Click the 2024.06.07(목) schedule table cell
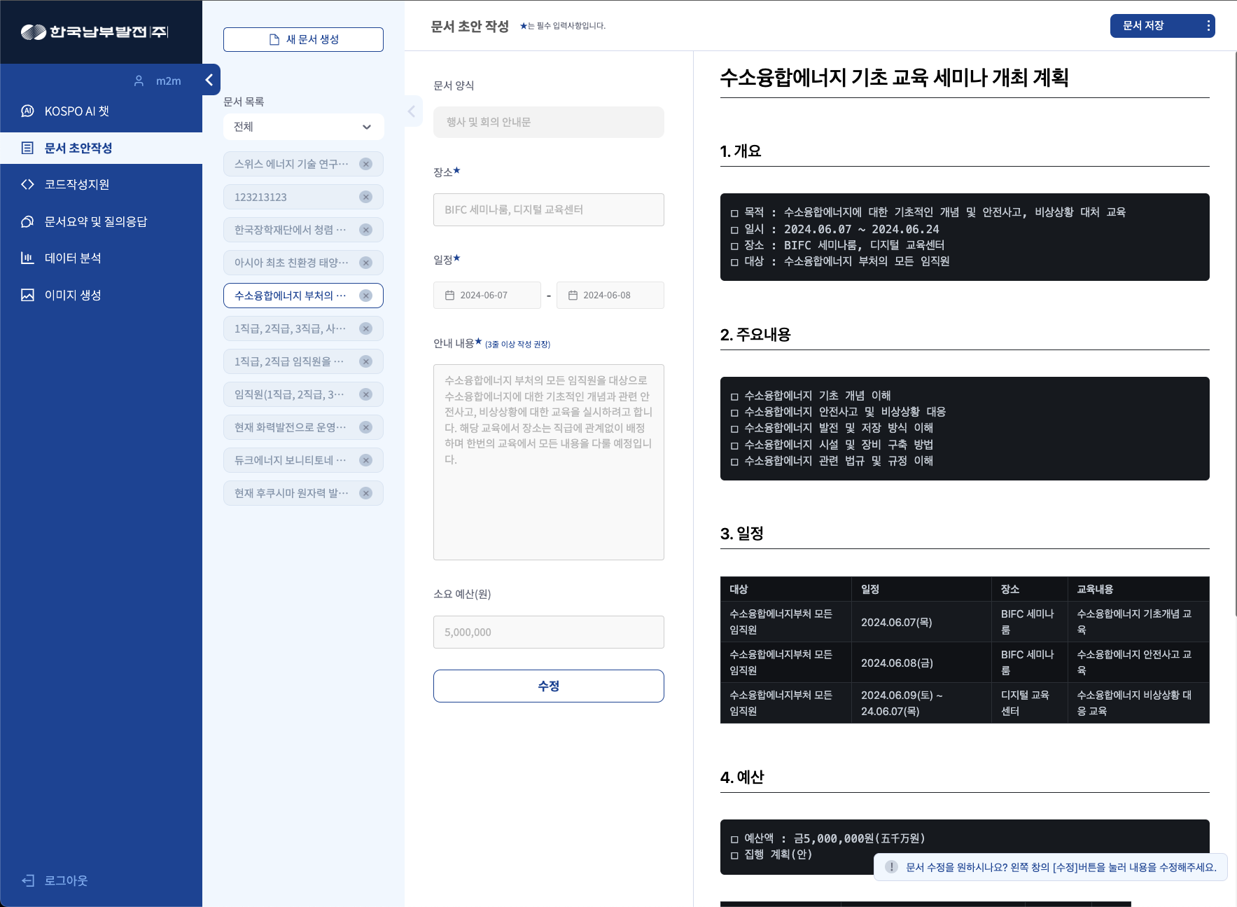 coord(921,622)
